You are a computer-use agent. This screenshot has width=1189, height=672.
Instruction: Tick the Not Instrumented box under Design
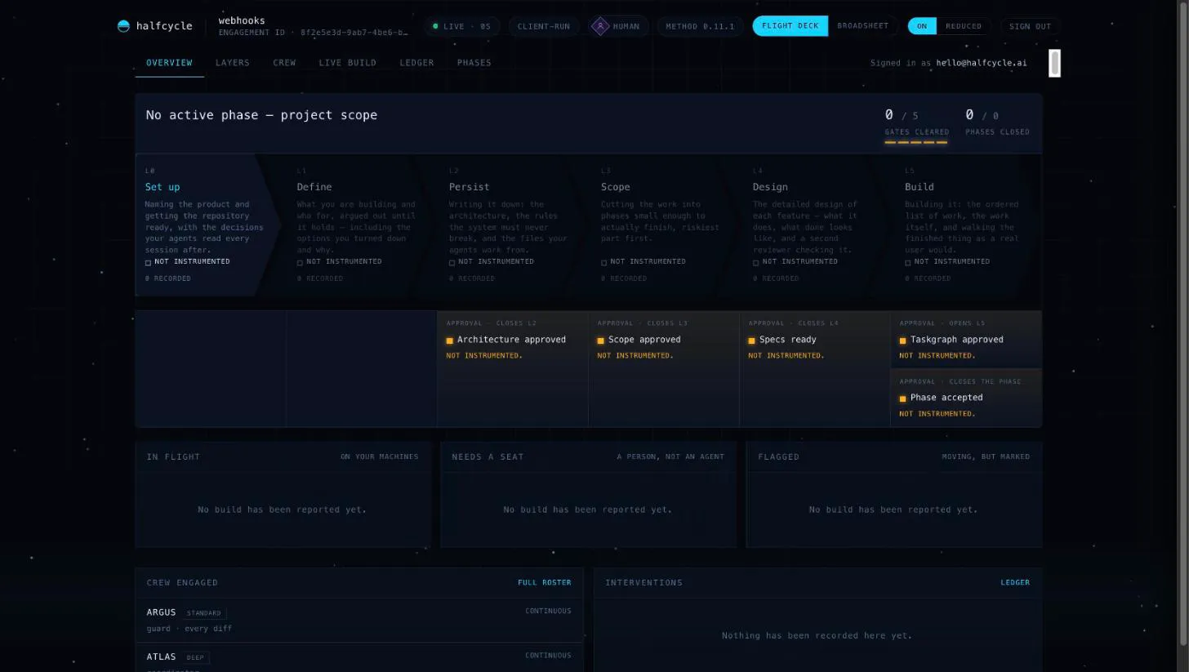tap(755, 263)
